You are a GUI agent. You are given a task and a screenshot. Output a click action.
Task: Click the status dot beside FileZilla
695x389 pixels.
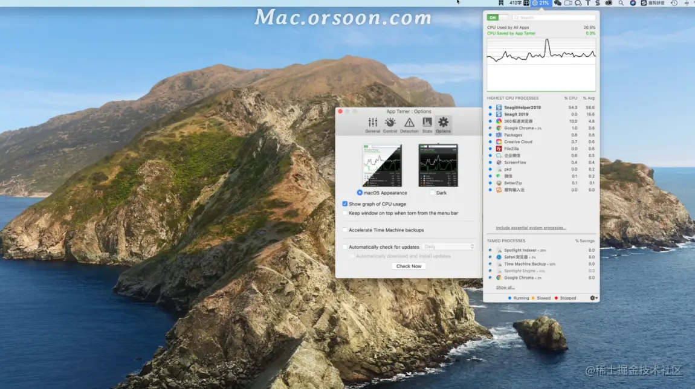coord(490,149)
